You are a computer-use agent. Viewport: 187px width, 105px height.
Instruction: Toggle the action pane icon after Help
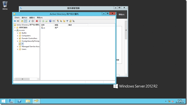click(53, 21)
